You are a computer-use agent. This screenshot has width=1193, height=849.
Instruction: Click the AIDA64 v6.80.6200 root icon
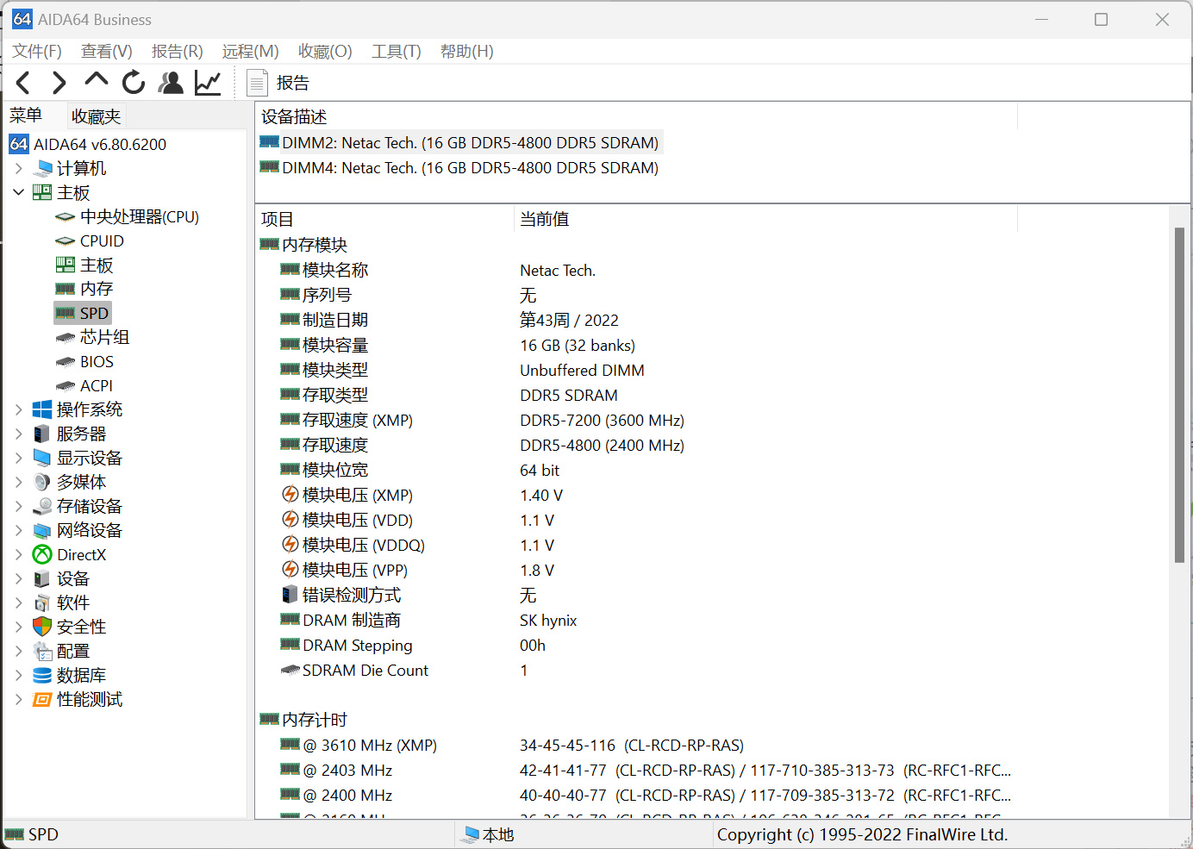tap(19, 144)
